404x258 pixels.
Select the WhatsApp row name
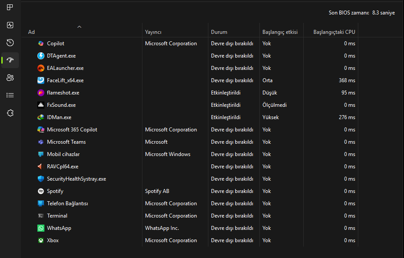coord(59,228)
